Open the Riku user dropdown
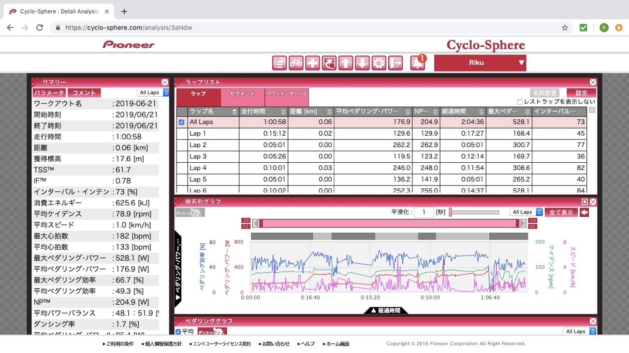Viewport: 629px width, 353px height. pyautogui.click(x=480, y=63)
